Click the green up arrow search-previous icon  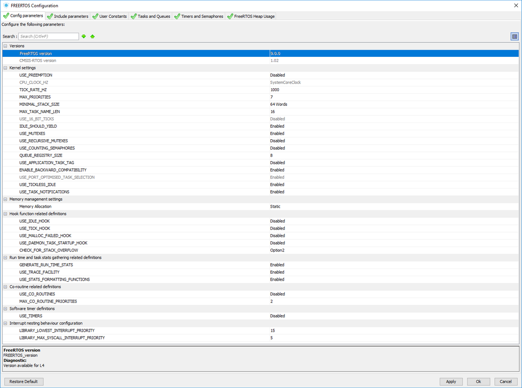[92, 36]
